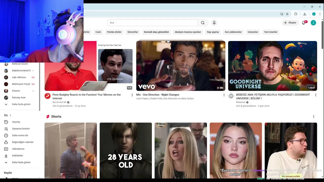Open browser downloads icon
324x182 pixels.
click(x=305, y=14)
